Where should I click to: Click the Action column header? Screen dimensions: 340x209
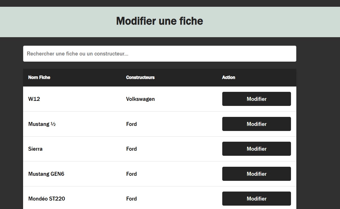(228, 77)
